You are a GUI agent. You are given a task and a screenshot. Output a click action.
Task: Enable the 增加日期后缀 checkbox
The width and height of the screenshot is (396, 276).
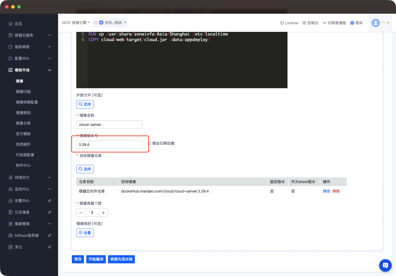tap(149, 144)
